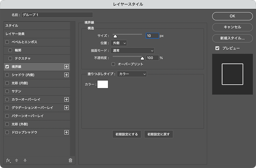Click the 新規スタイル... button

[x=232, y=38]
